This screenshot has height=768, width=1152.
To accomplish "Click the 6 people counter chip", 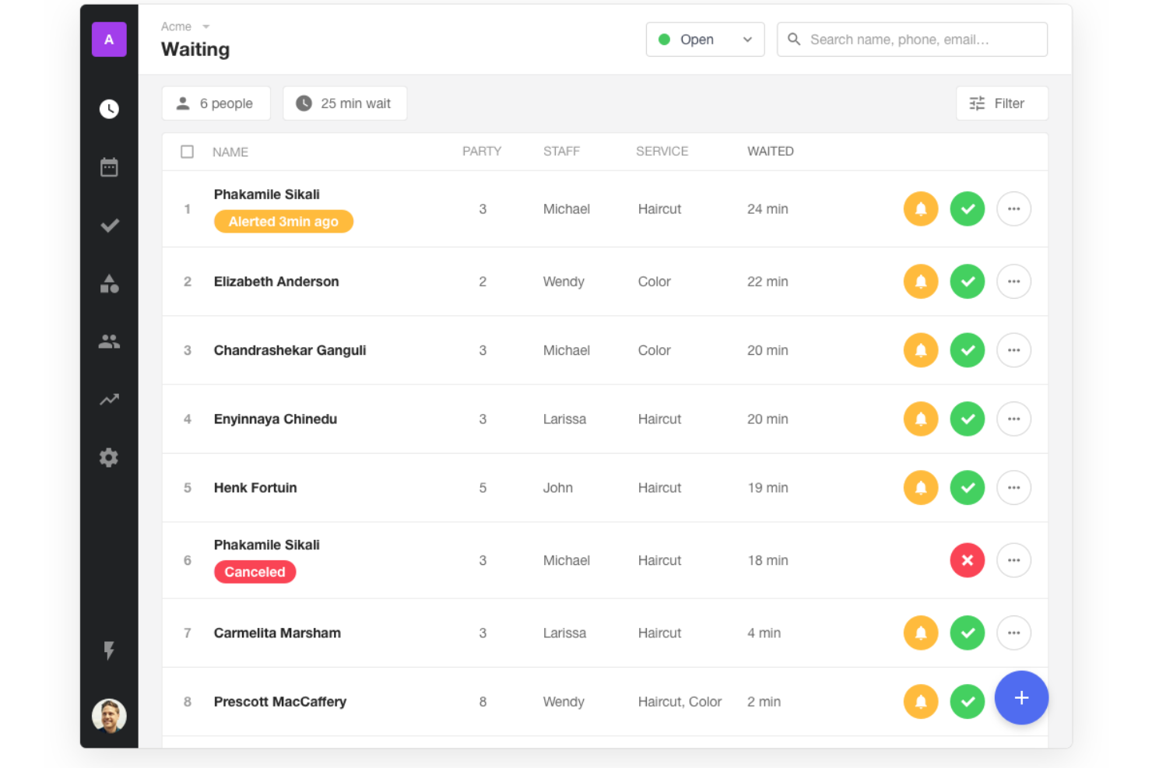I will (216, 103).
